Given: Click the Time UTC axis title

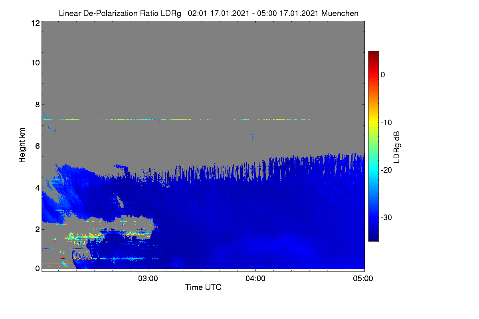Looking at the screenshot, I should click(x=203, y=287).
